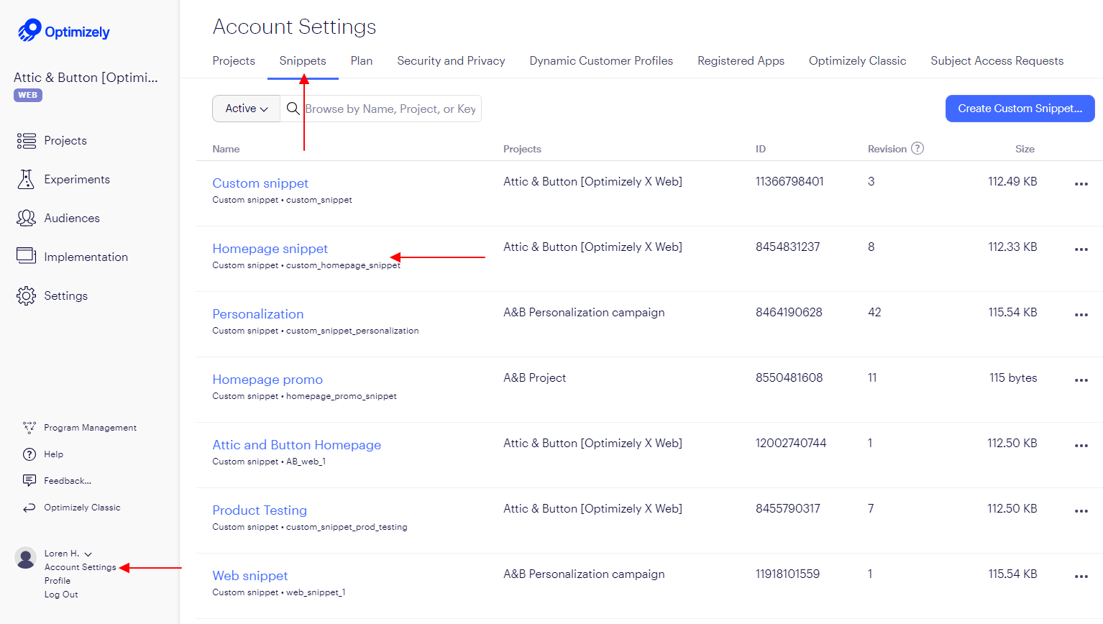The image size is (1103, 624).
Task: Open the Web snippet link
Action: click(x=250, y=576)
